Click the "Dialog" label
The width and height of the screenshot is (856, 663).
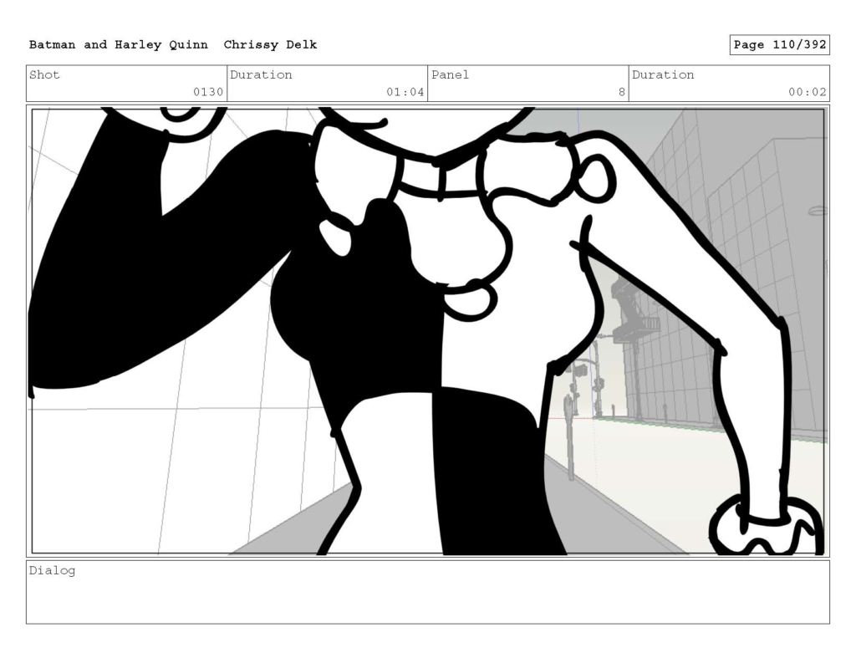[x=52, y=571]
